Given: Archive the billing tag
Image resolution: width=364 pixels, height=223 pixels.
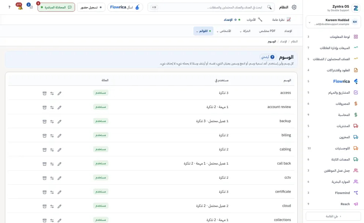Looking at the screenshot, I should pos(45,136).
